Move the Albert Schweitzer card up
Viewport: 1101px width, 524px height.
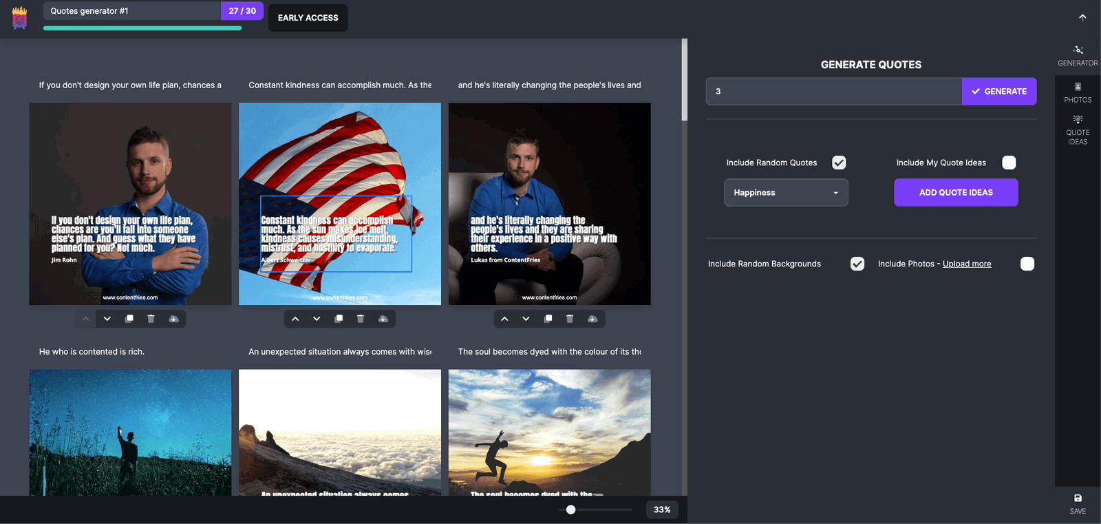(295, 319)
